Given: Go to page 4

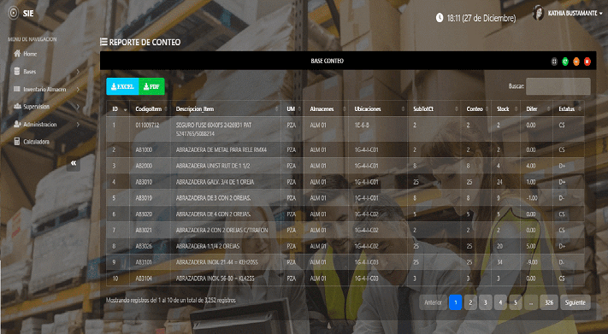Looking at the screenshot, I should click(500, 302).
